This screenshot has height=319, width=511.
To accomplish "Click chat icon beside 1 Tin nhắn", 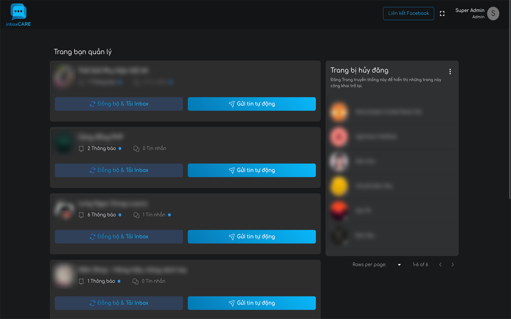I will click(x=136, y=215).
